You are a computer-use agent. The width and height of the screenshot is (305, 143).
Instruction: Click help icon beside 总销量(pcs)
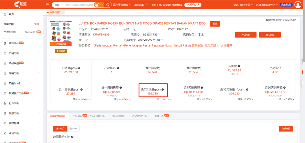(79, 68)
